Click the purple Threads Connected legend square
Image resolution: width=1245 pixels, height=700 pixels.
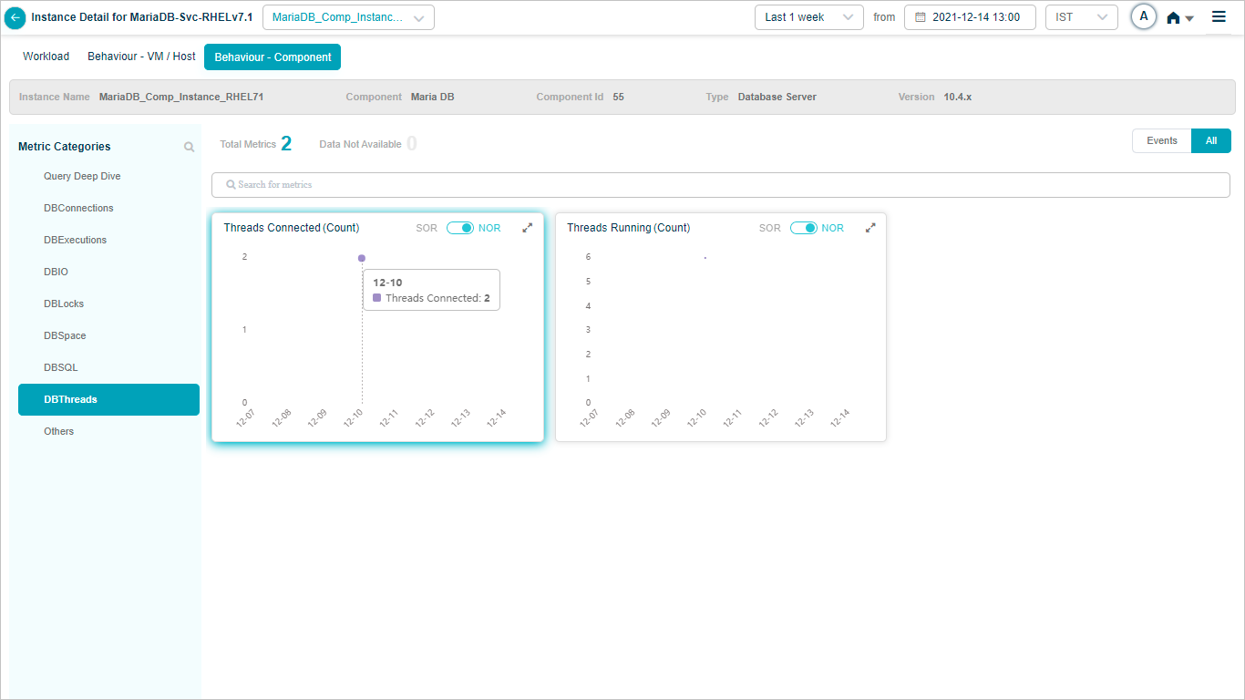point(377,298)
